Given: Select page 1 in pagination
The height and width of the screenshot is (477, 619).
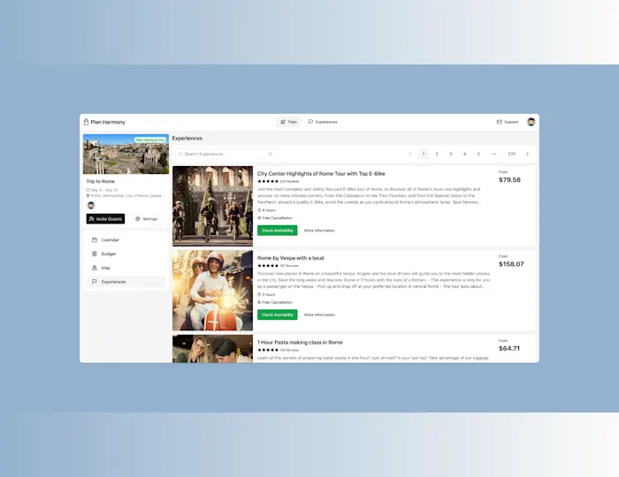Looking at the screenshot, I should click(424, 154).
